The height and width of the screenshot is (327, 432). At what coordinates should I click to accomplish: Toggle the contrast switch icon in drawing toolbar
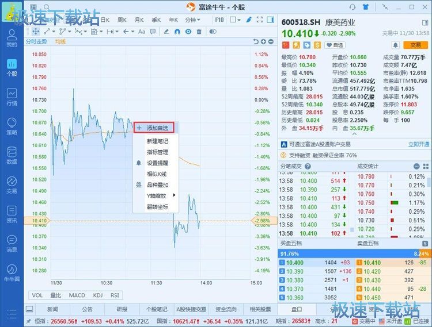(x=213, y=32)
